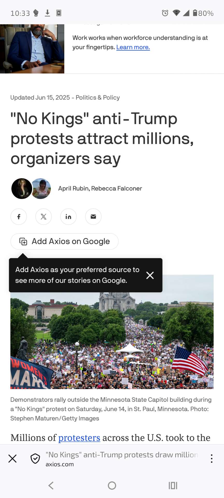Image resolution: width=224 pixels, height=498 pixels.
Task: Tap Android back navigation button
Action: click(51, 486)
